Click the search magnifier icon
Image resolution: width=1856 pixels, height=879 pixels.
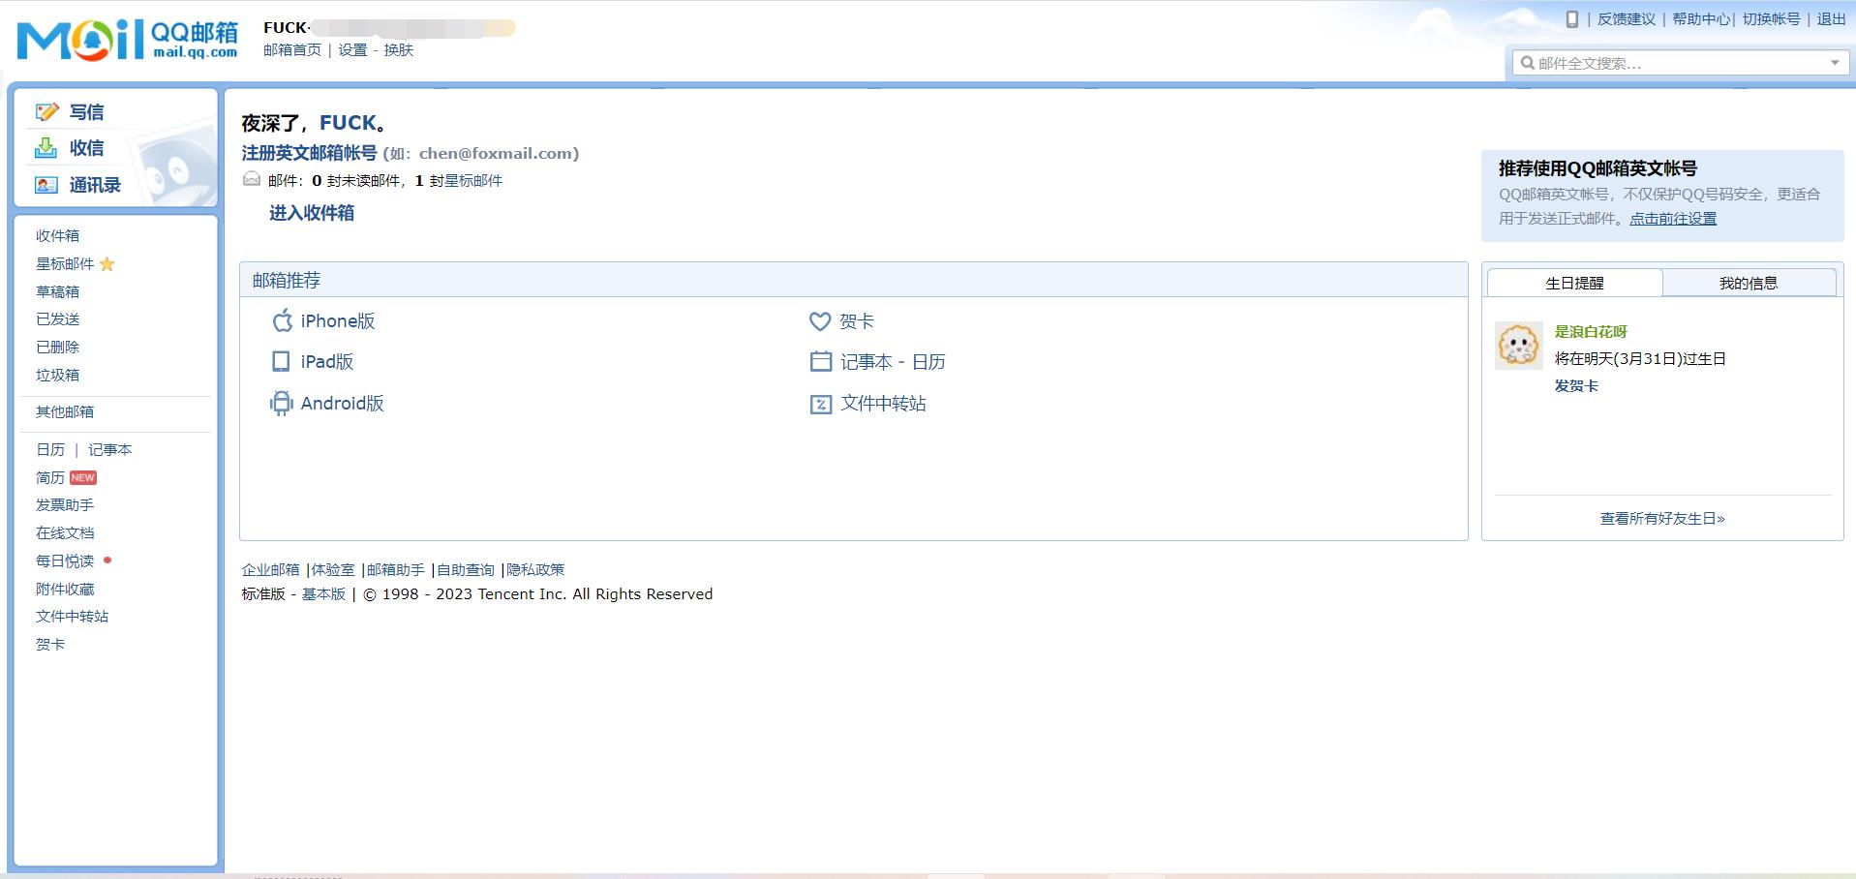click(1527, 63)
